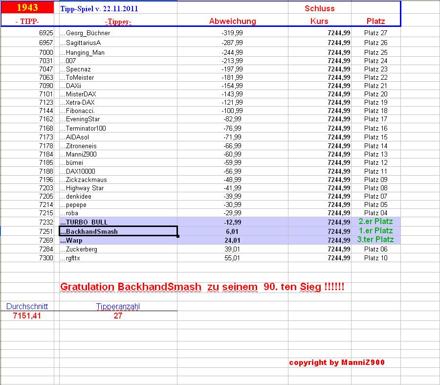Select the Platz column header
The image size is (440, 385).
[376, 22]
